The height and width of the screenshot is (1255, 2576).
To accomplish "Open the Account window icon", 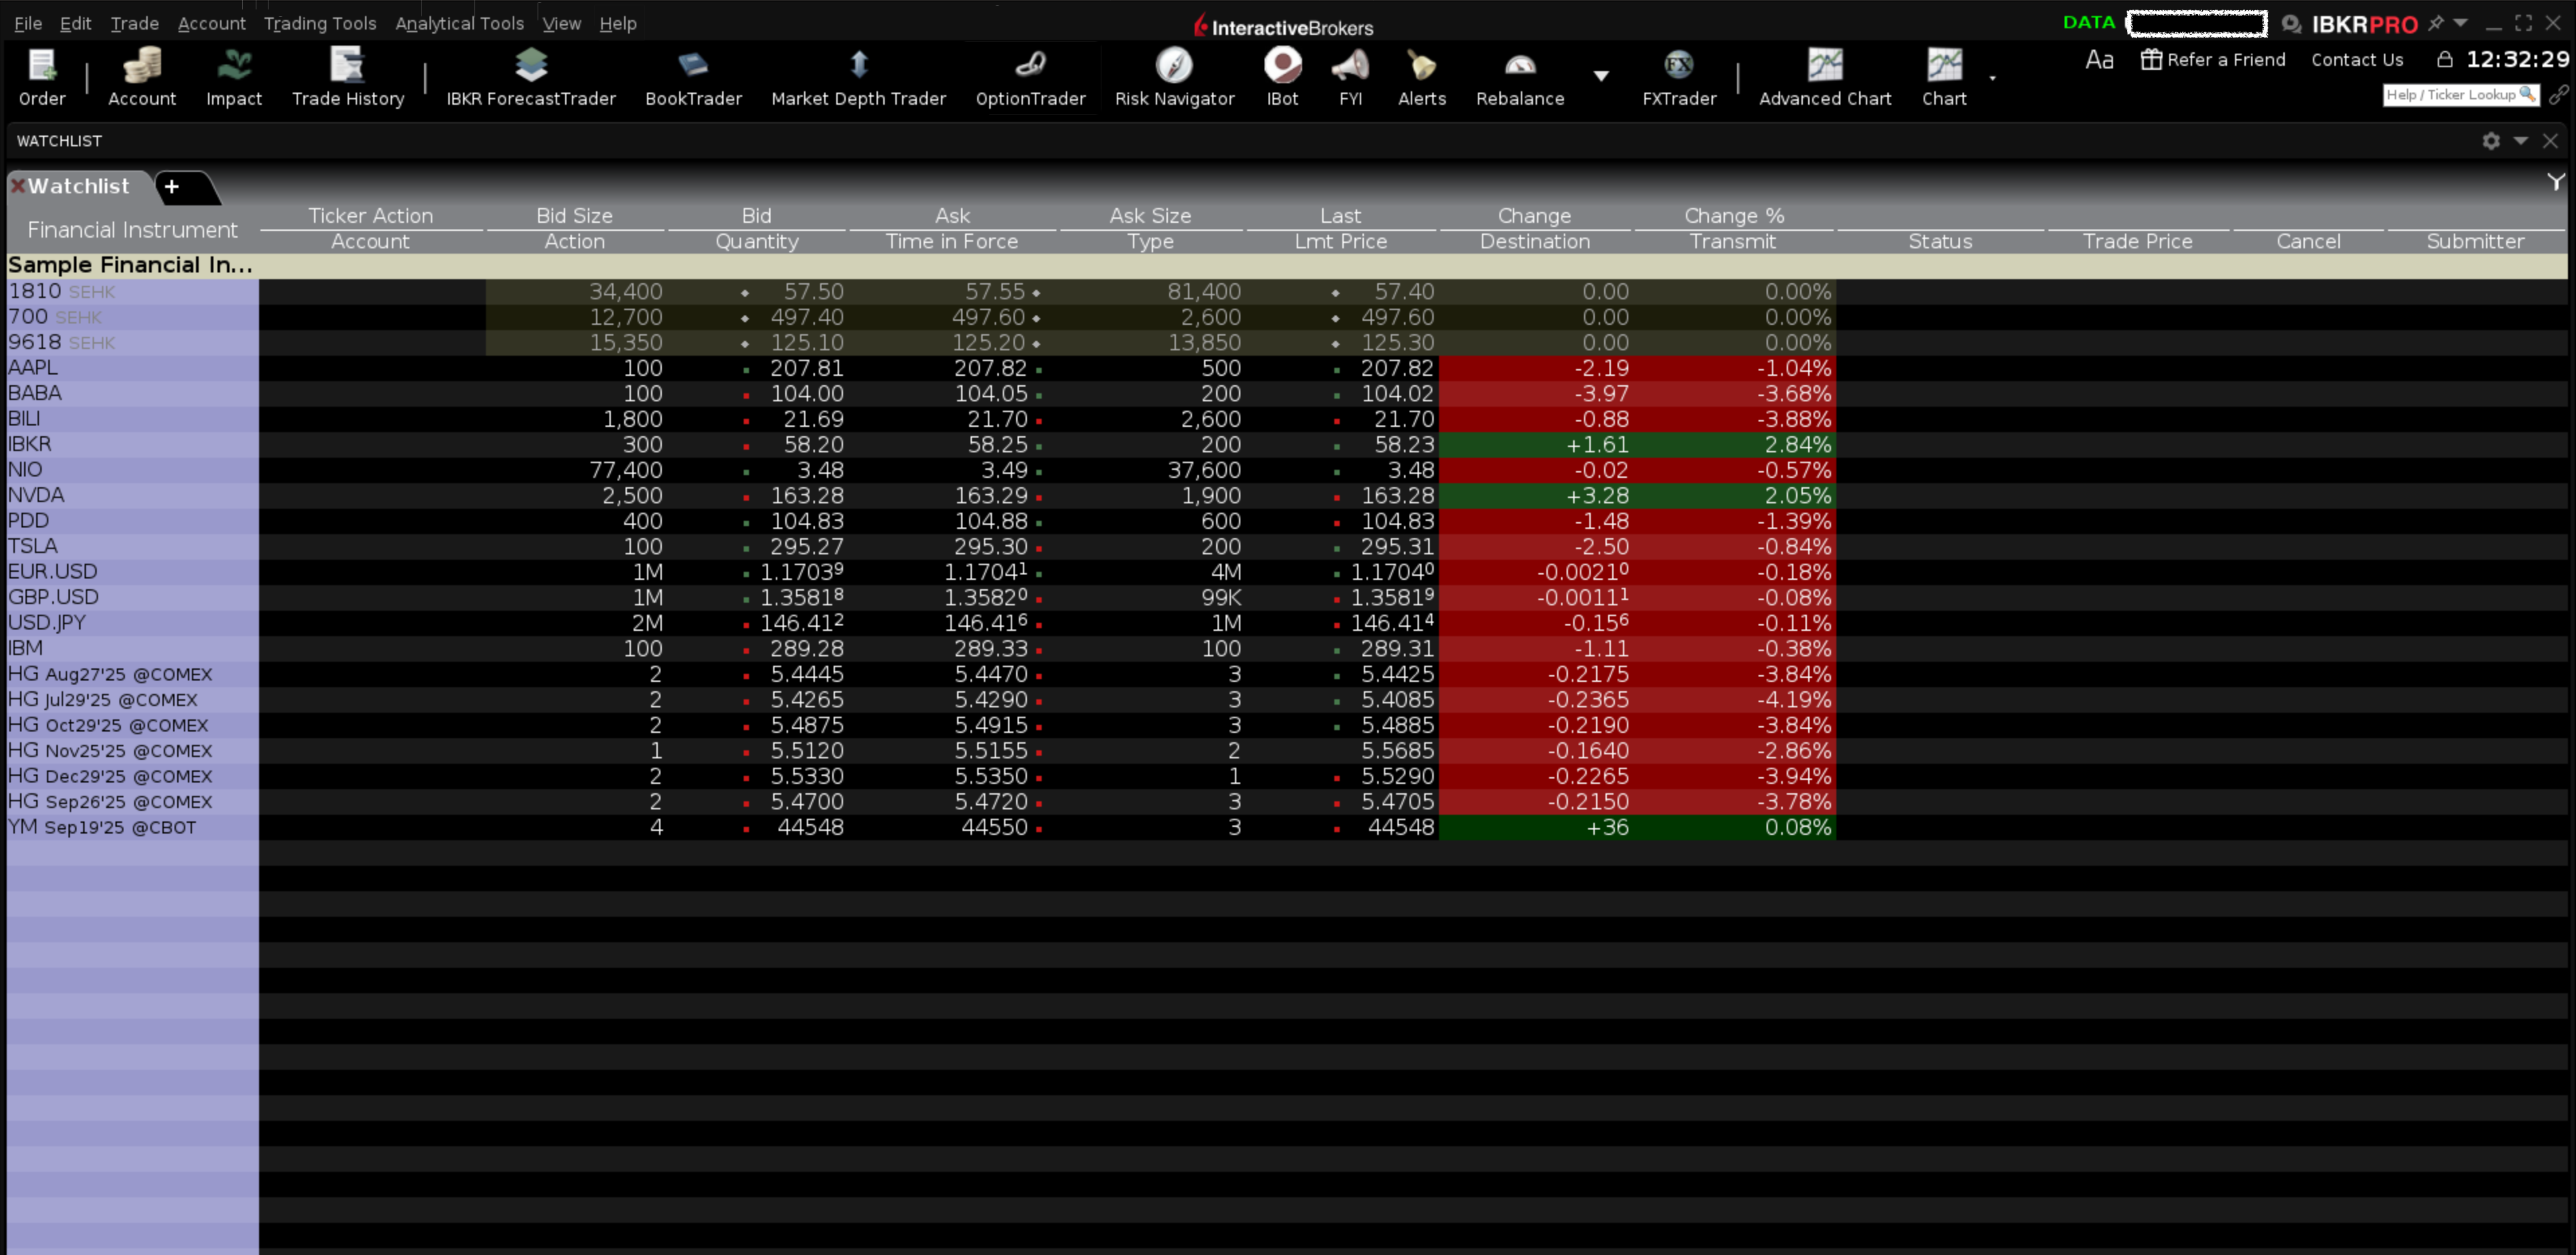I will [x=142, y=77].
